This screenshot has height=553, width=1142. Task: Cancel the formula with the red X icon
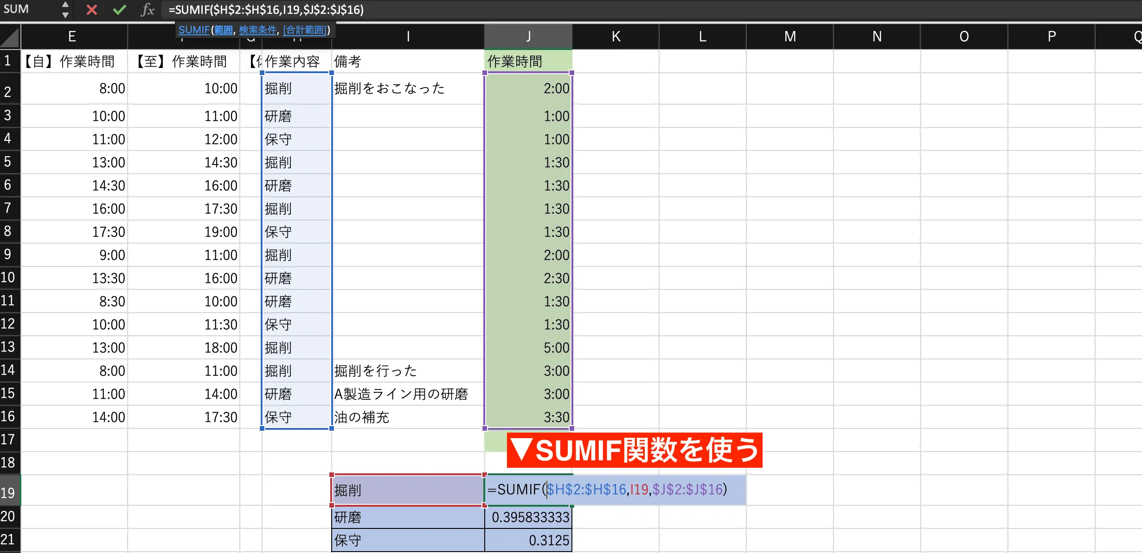(91, 9)
